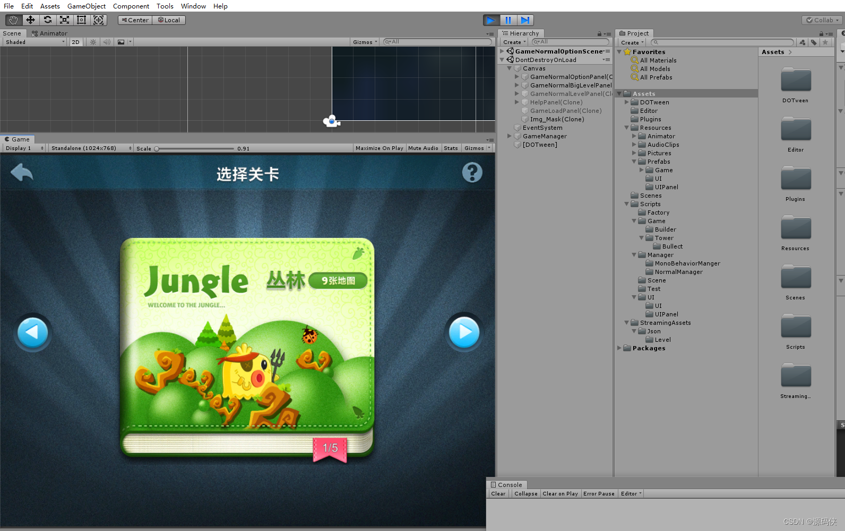Open the Scripts folder icon in Assets grid
Image resolution: width=845 pixels, height=531 pixels.
796,327
